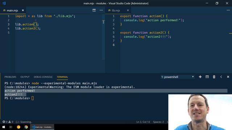Open the OUTPUT panel tab

click(x=25, y=77)
